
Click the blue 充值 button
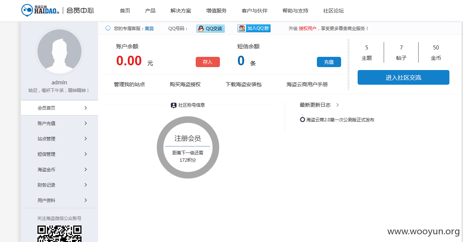329,62
